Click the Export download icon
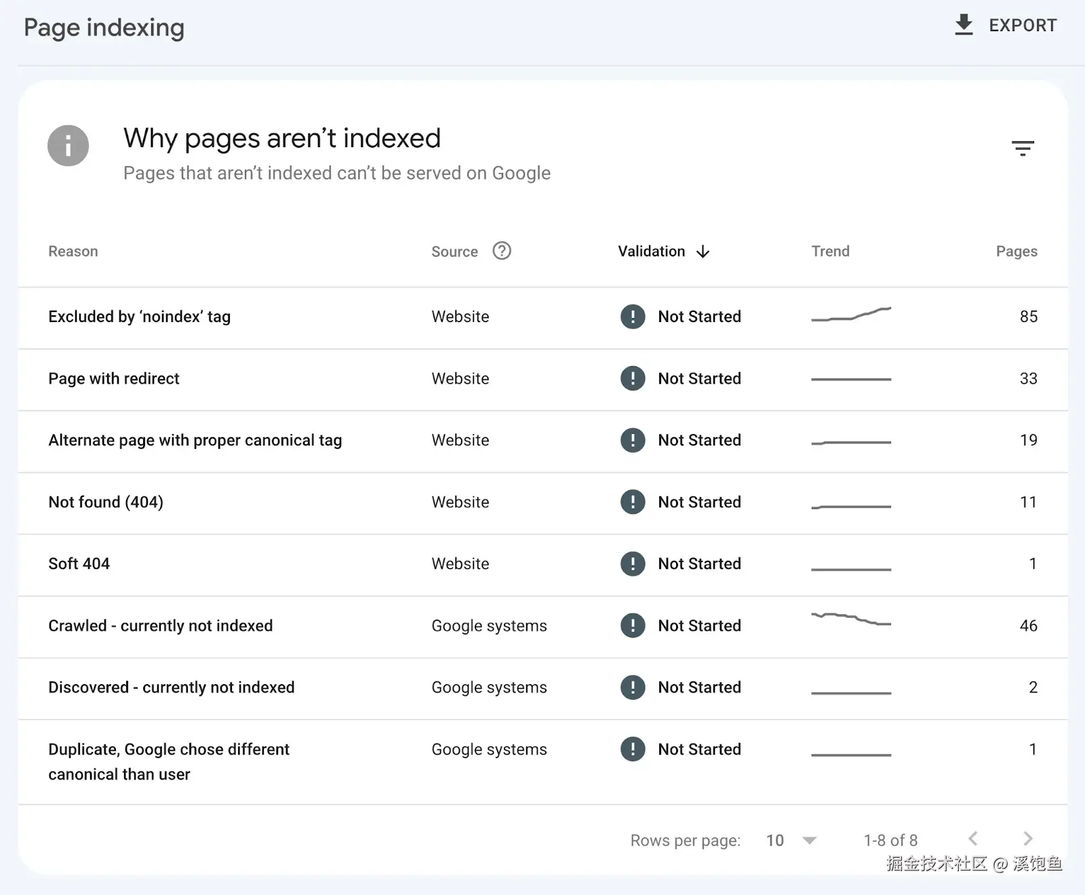This screenshot has width=1085, height=895. [964, 25]
